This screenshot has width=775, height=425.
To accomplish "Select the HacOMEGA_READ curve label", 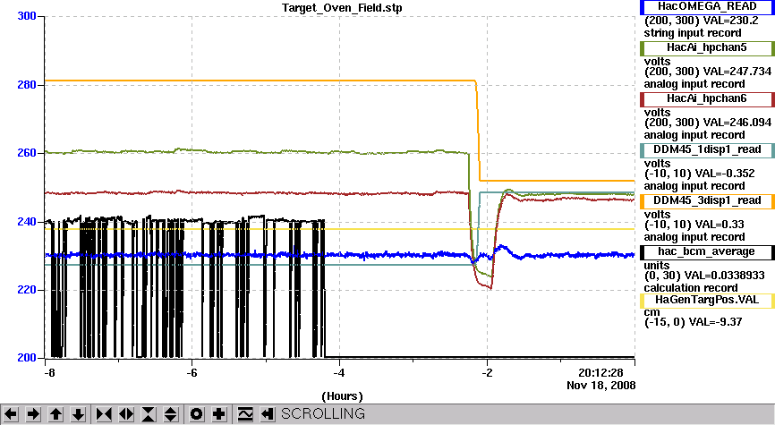I will pos(707,7).
